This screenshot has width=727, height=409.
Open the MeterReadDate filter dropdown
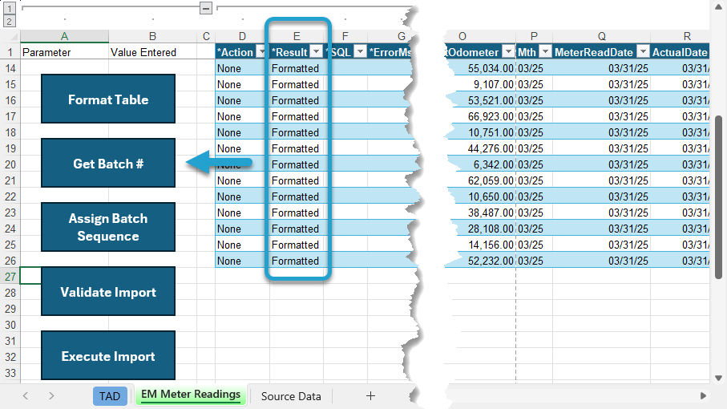pos(643,52)
